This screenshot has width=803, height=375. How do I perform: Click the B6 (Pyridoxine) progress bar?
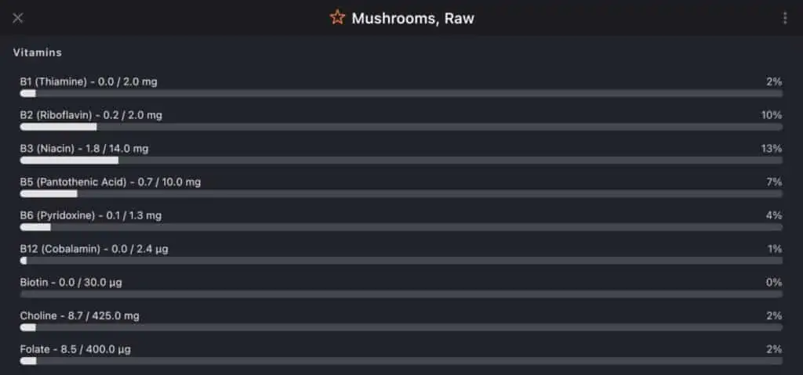click(x=401, y=227)
